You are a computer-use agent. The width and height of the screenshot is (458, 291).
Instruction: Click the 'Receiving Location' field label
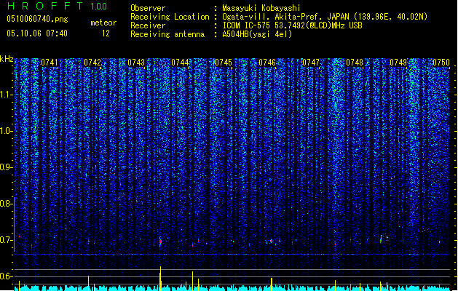click(x=170, y=17)
